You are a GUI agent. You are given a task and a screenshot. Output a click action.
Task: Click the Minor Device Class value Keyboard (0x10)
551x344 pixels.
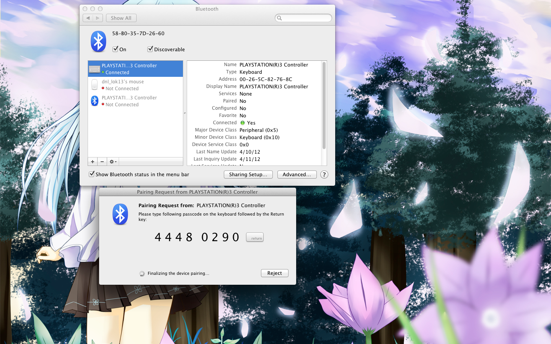259,137
